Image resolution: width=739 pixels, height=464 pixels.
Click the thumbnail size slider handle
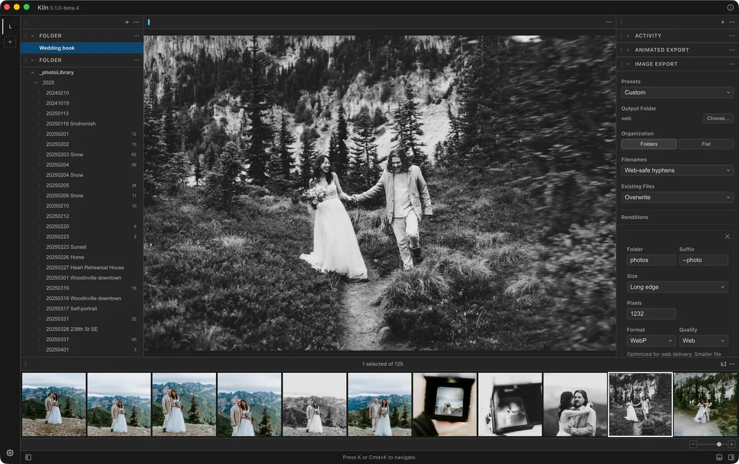(x=719, y=444)
